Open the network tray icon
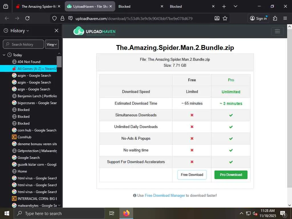This screenshot has width=292, height=219. [248, 213]
